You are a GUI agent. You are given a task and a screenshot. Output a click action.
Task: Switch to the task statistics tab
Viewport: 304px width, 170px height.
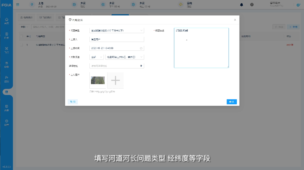pyautogui.click(x=26, y=18)
